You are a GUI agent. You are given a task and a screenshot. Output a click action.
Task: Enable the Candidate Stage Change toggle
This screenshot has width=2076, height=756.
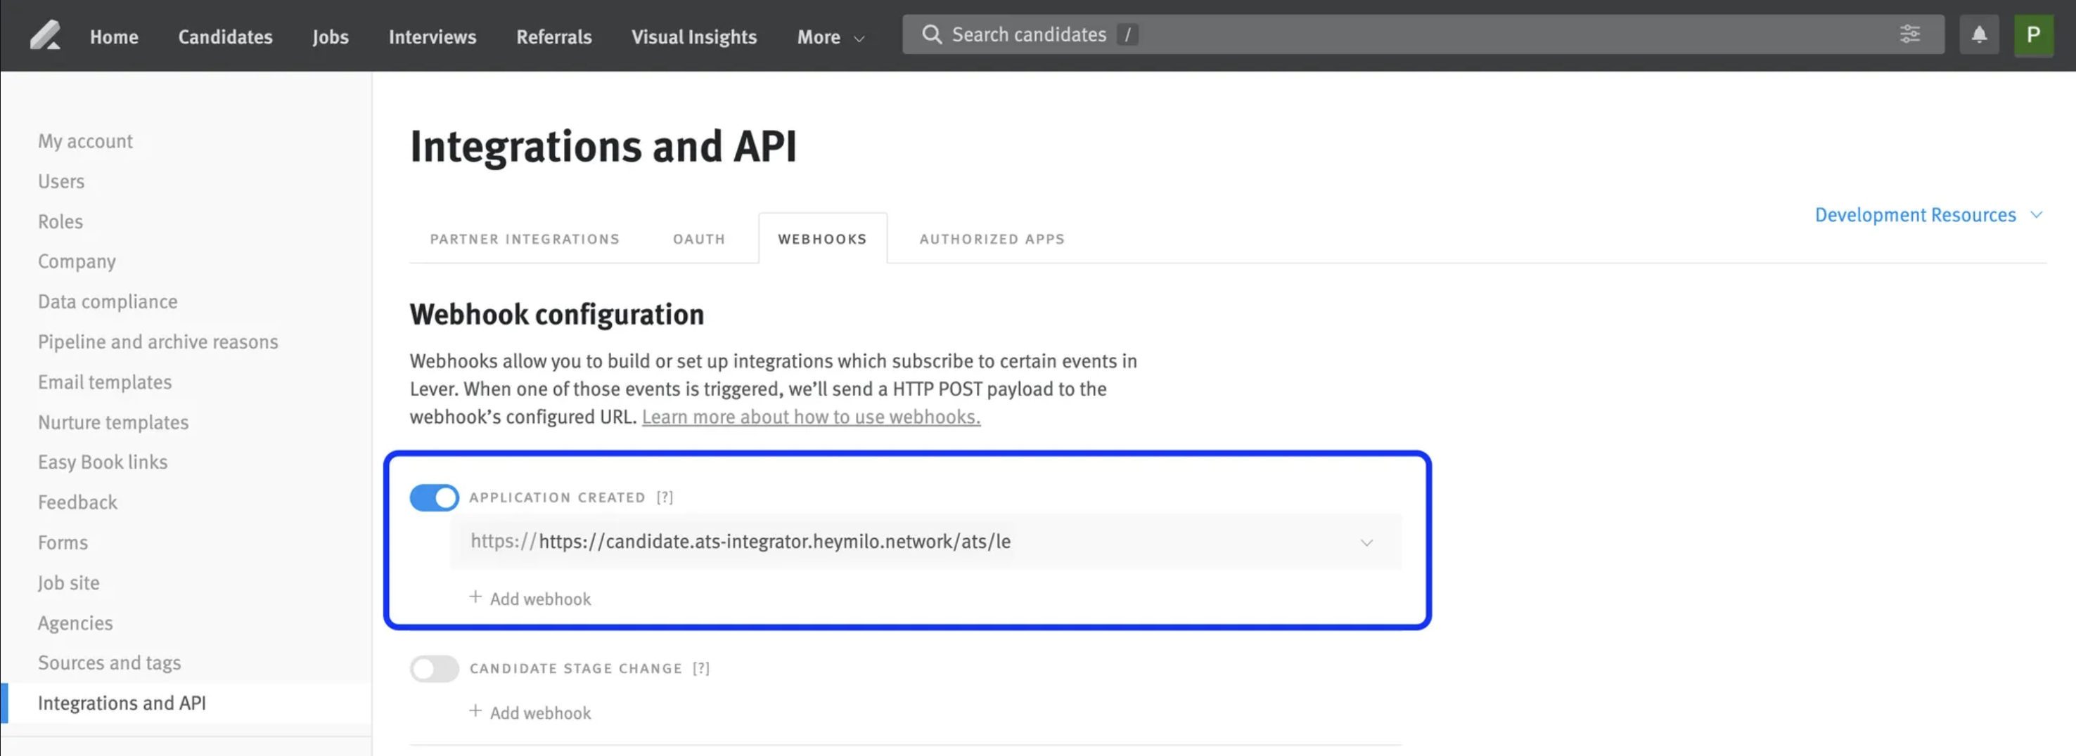435,668
